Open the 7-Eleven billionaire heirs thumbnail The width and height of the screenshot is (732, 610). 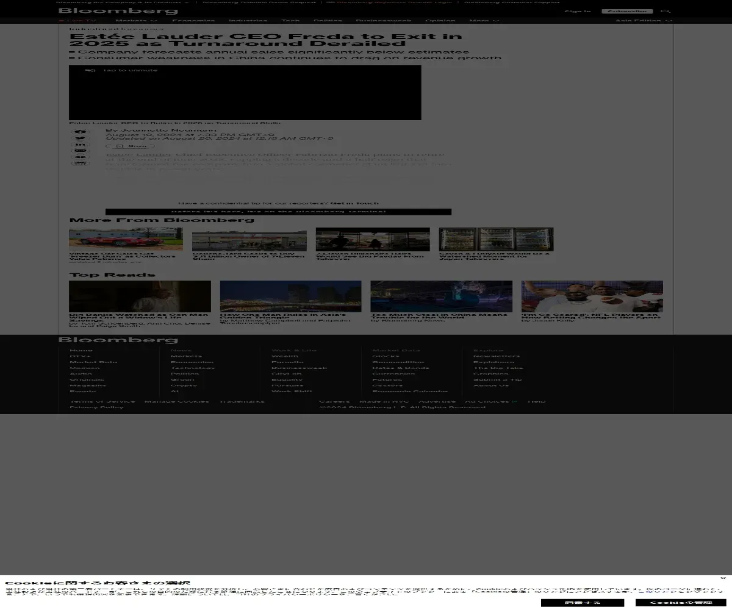[x=373, y=239]
